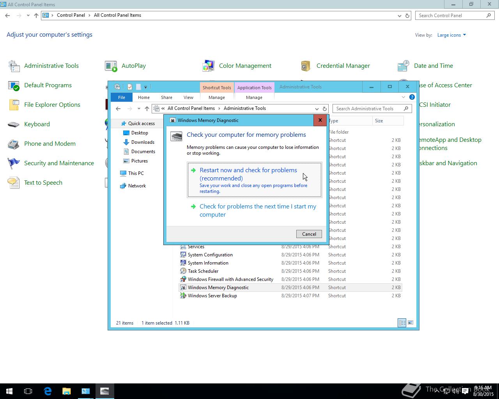Viewport: 499px width, 399px height.
Task: Go up one level in Administrative Tools window
Action: point(147,109)
